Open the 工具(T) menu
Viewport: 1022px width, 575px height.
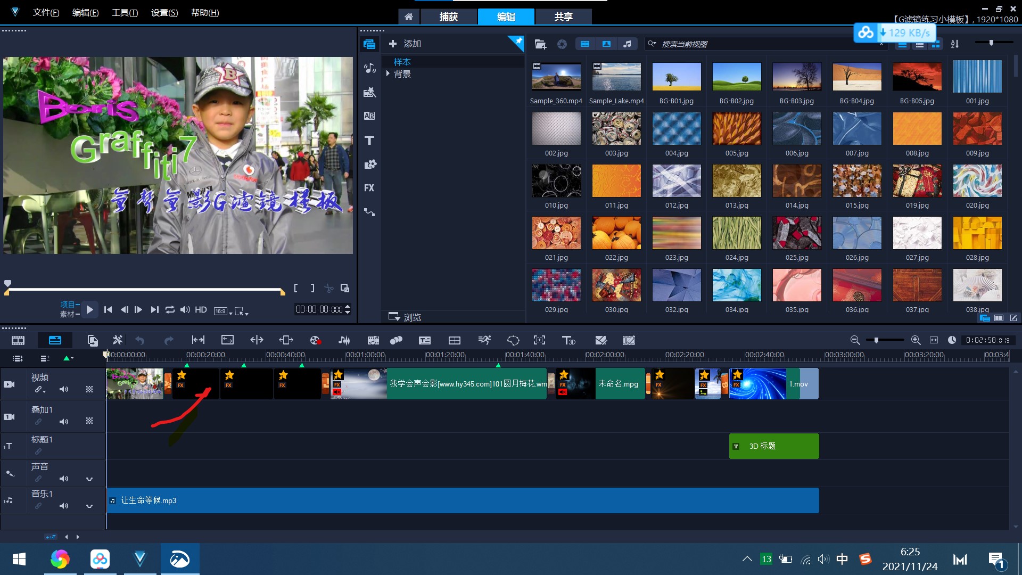click(x=125, y=12)
